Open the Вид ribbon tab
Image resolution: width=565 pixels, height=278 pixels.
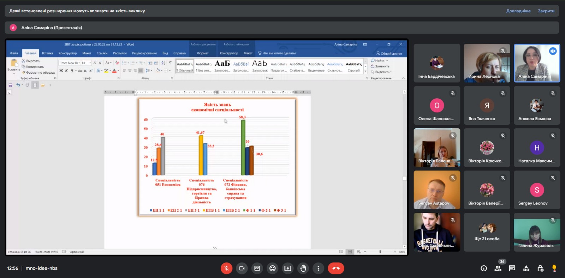[x=165, y=53]
